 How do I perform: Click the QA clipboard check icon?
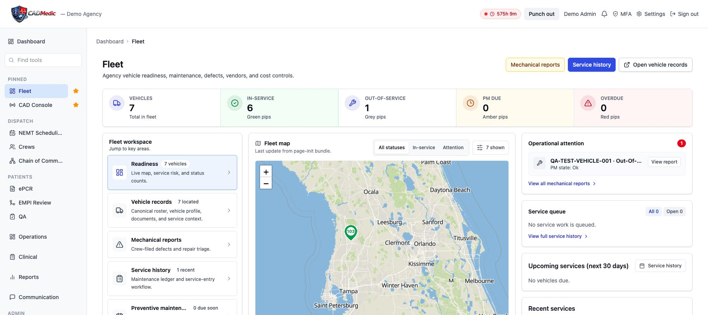tap(12, 217)
